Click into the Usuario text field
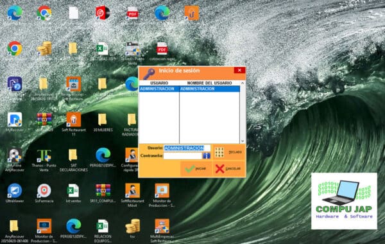Viewport: 385px width, 244px height. (187, 148)
